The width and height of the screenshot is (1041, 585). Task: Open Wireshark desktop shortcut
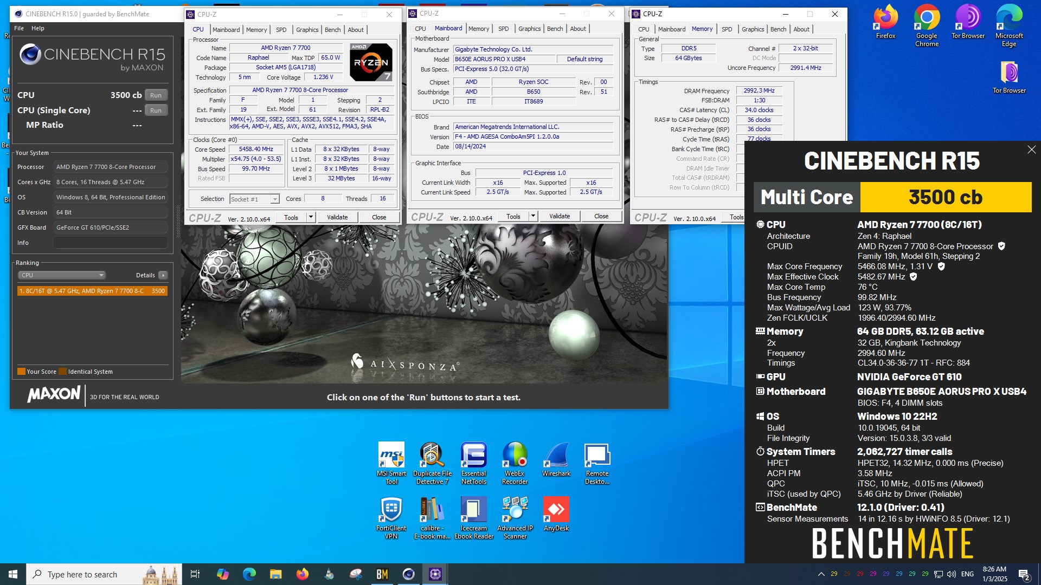(x=556, y=460)
